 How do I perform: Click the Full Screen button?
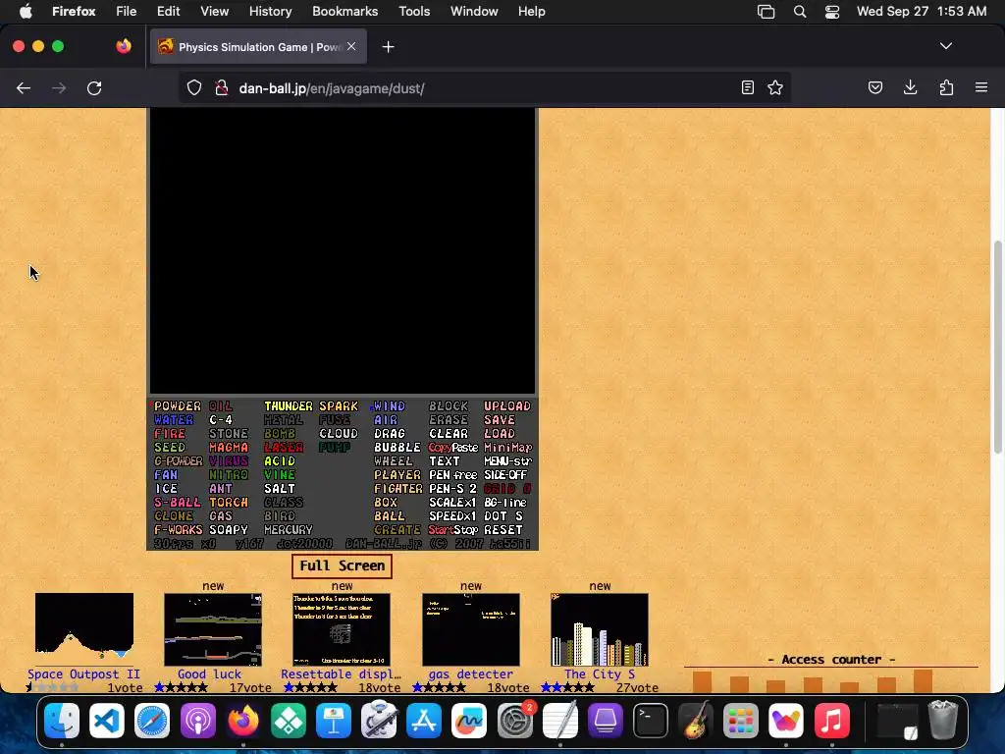pos(342,565)
